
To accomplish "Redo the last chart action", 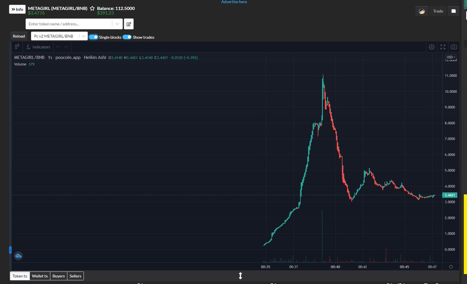I will 66,47.
